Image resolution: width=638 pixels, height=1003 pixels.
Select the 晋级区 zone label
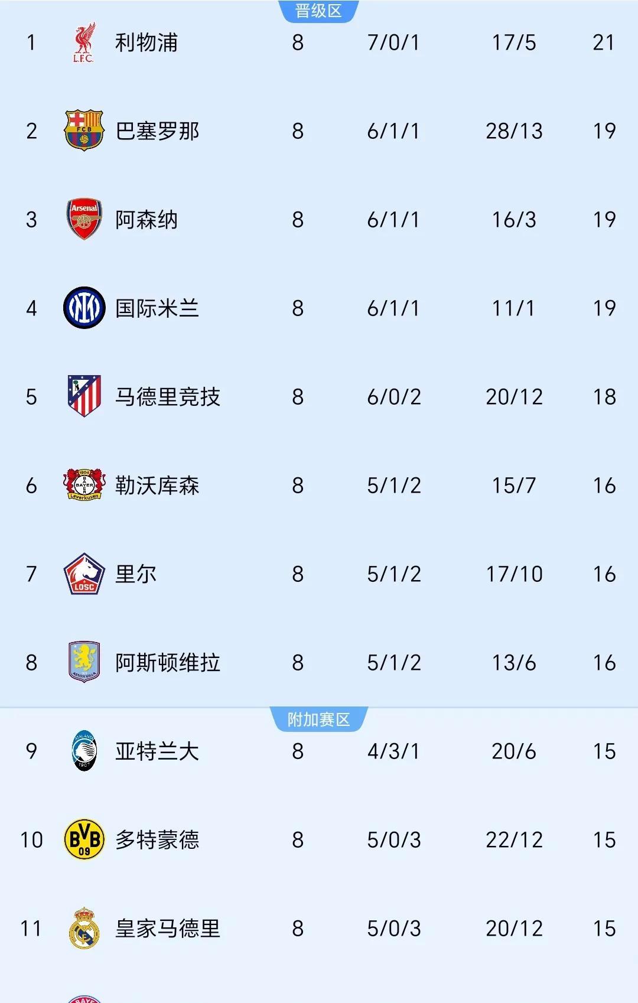pos(318,11)
